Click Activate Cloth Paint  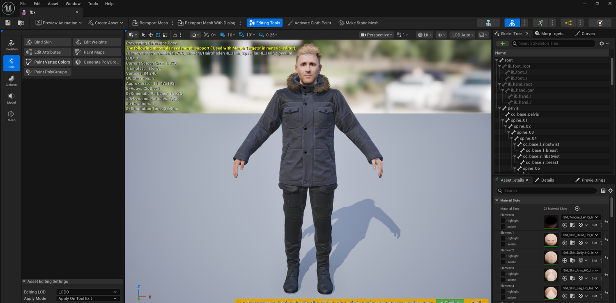coord(309,23)
